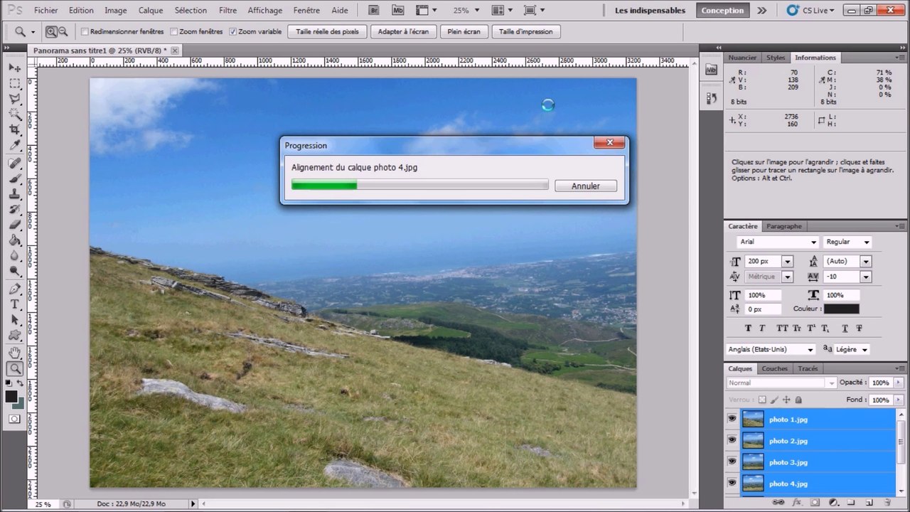Viewport: 910px width, 512px height.
Task: Open the Fichier menu
Action: pyautogui.click(x=46, y=11)
